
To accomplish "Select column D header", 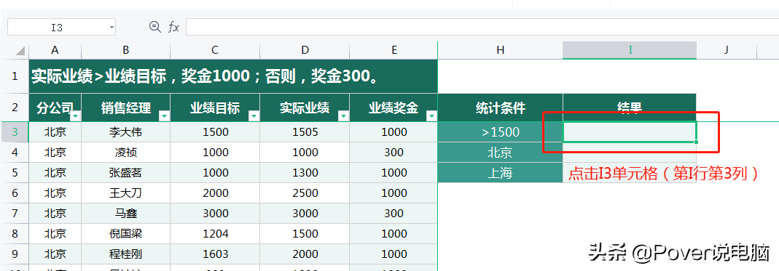I will [x=305, y=50].
